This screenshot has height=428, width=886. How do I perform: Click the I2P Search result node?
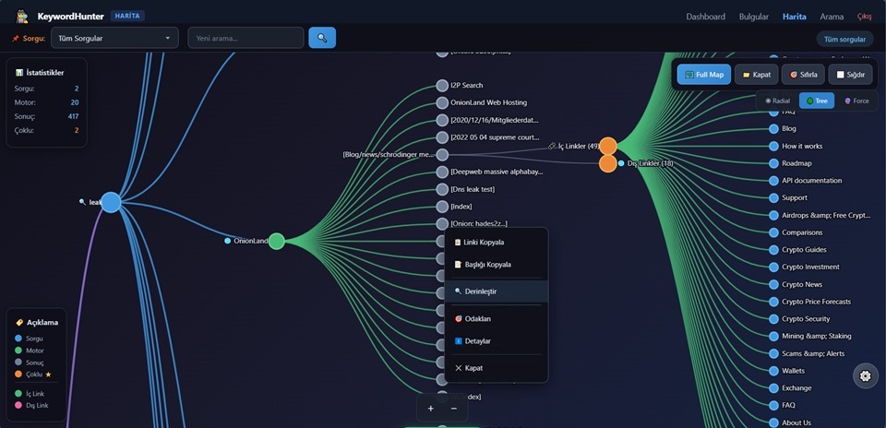pyautogui.click(x=442, y=85)
